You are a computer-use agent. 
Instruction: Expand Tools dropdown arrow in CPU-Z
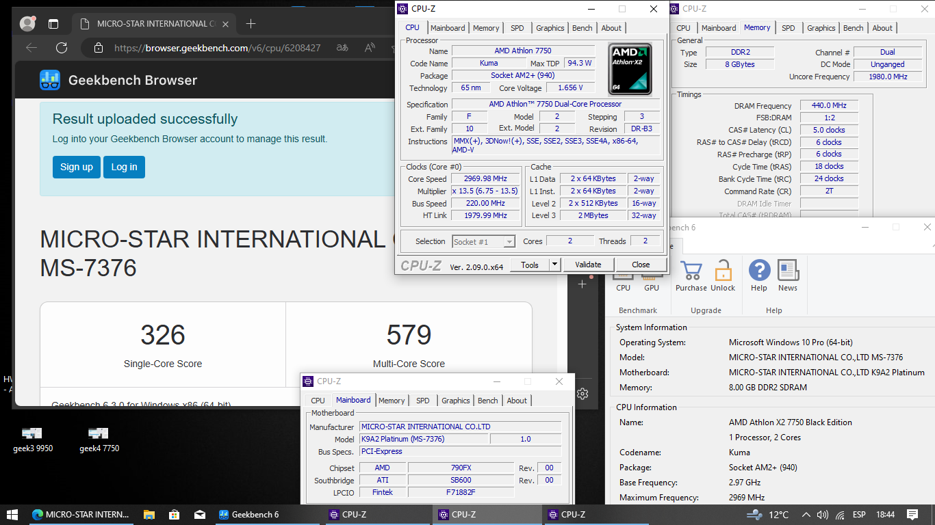click(554, 265)
